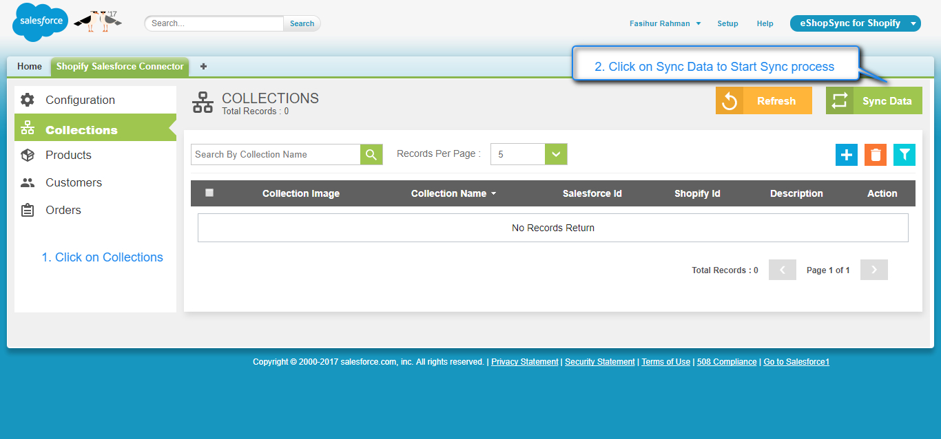941x439 pixels.
Task: Open Configuration in the sidebar
Action: (95, 100)
